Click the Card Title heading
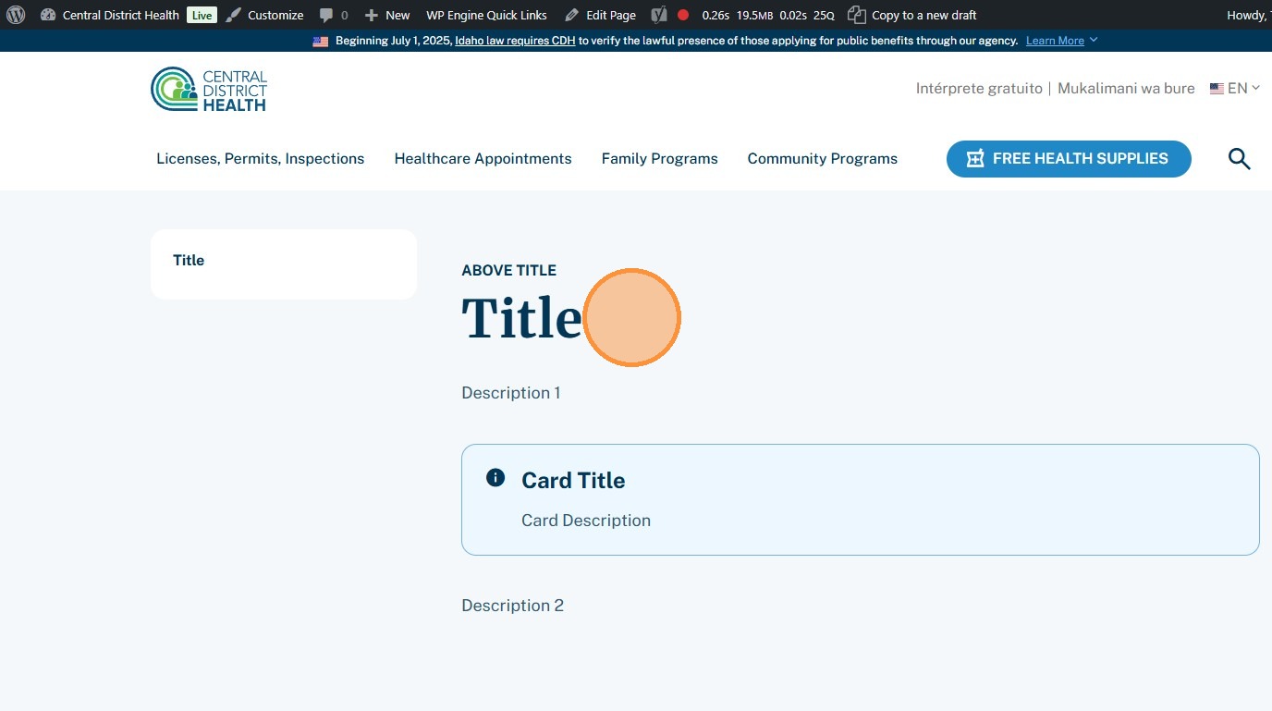 [573, 481]
